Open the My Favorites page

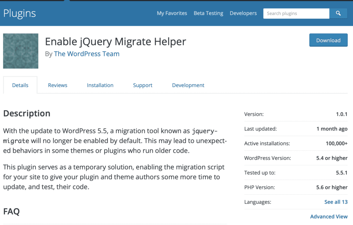pos(172,13)
